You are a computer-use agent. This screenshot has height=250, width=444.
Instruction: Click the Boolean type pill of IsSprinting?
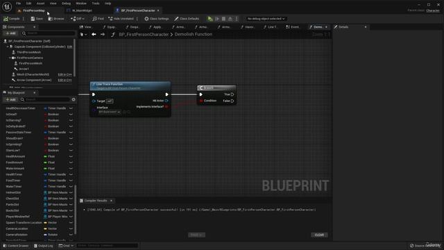click(51, 144)
